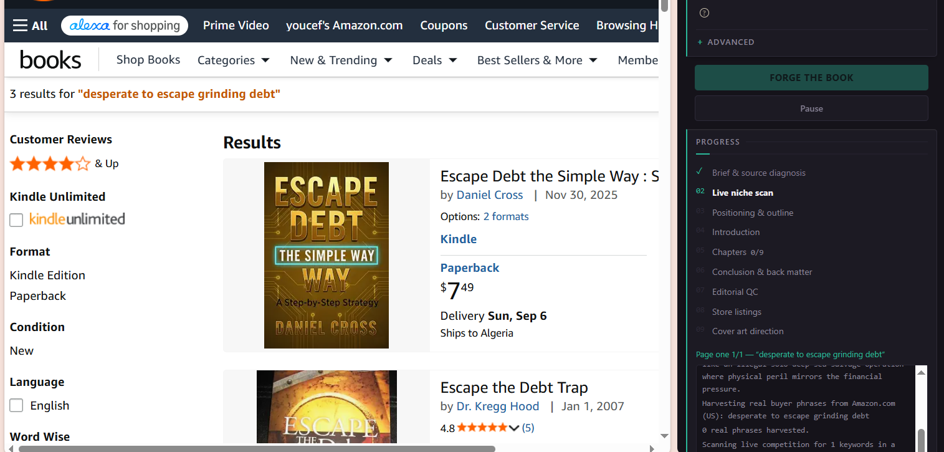Open the Categories dropdown
This screenshot has height=452, width=944.
(234, 60)
